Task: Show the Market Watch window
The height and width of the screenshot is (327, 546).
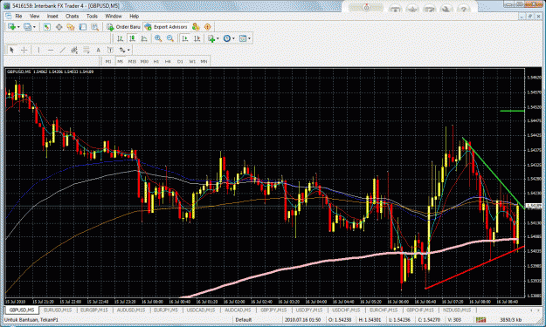Action: (46, 27)
